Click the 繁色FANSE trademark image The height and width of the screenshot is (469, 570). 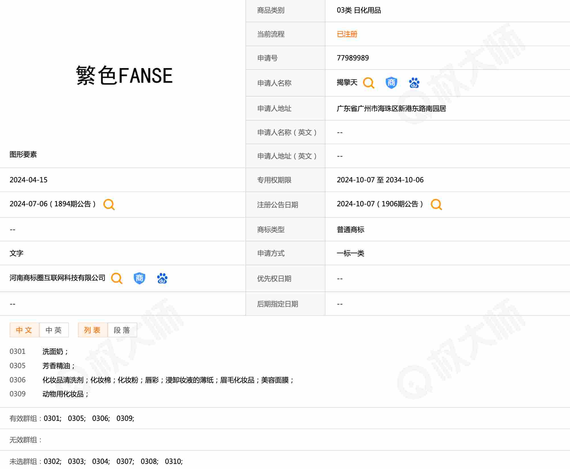pyautogui.click(x=124, y=76)
